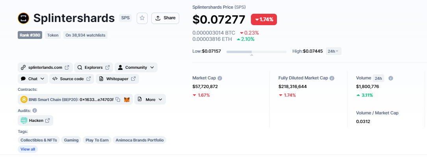427x158 pixels.
Task: Select the Collectibles & NFTs tag
Action: click(39, 140)
